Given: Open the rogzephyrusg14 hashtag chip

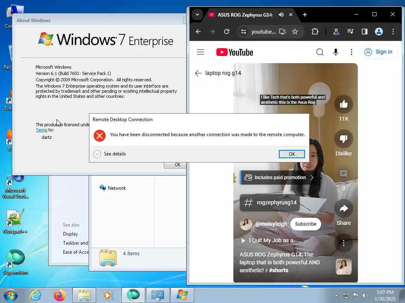Looking at the screenshot, I should [x=270, y=202].
